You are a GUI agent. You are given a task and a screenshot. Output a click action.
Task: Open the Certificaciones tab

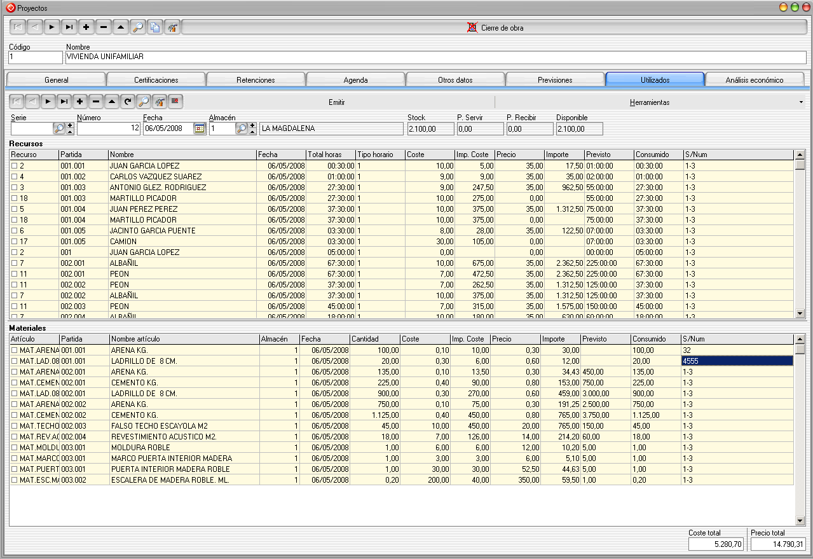(x=156, y=79)
